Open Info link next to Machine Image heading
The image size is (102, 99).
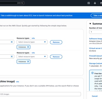point(17,82)
